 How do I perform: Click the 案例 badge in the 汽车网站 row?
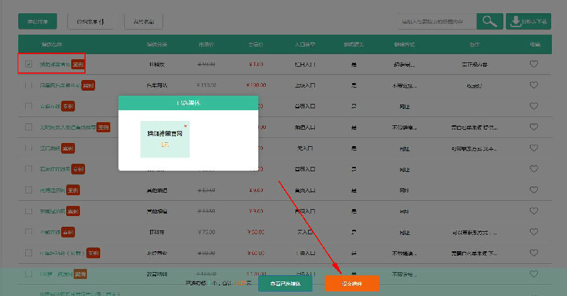point(88,85)
